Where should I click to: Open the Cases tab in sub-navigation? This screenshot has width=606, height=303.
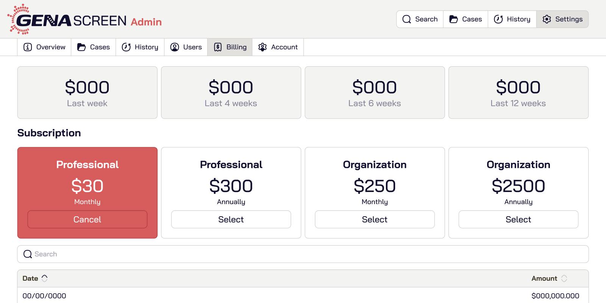94,47
